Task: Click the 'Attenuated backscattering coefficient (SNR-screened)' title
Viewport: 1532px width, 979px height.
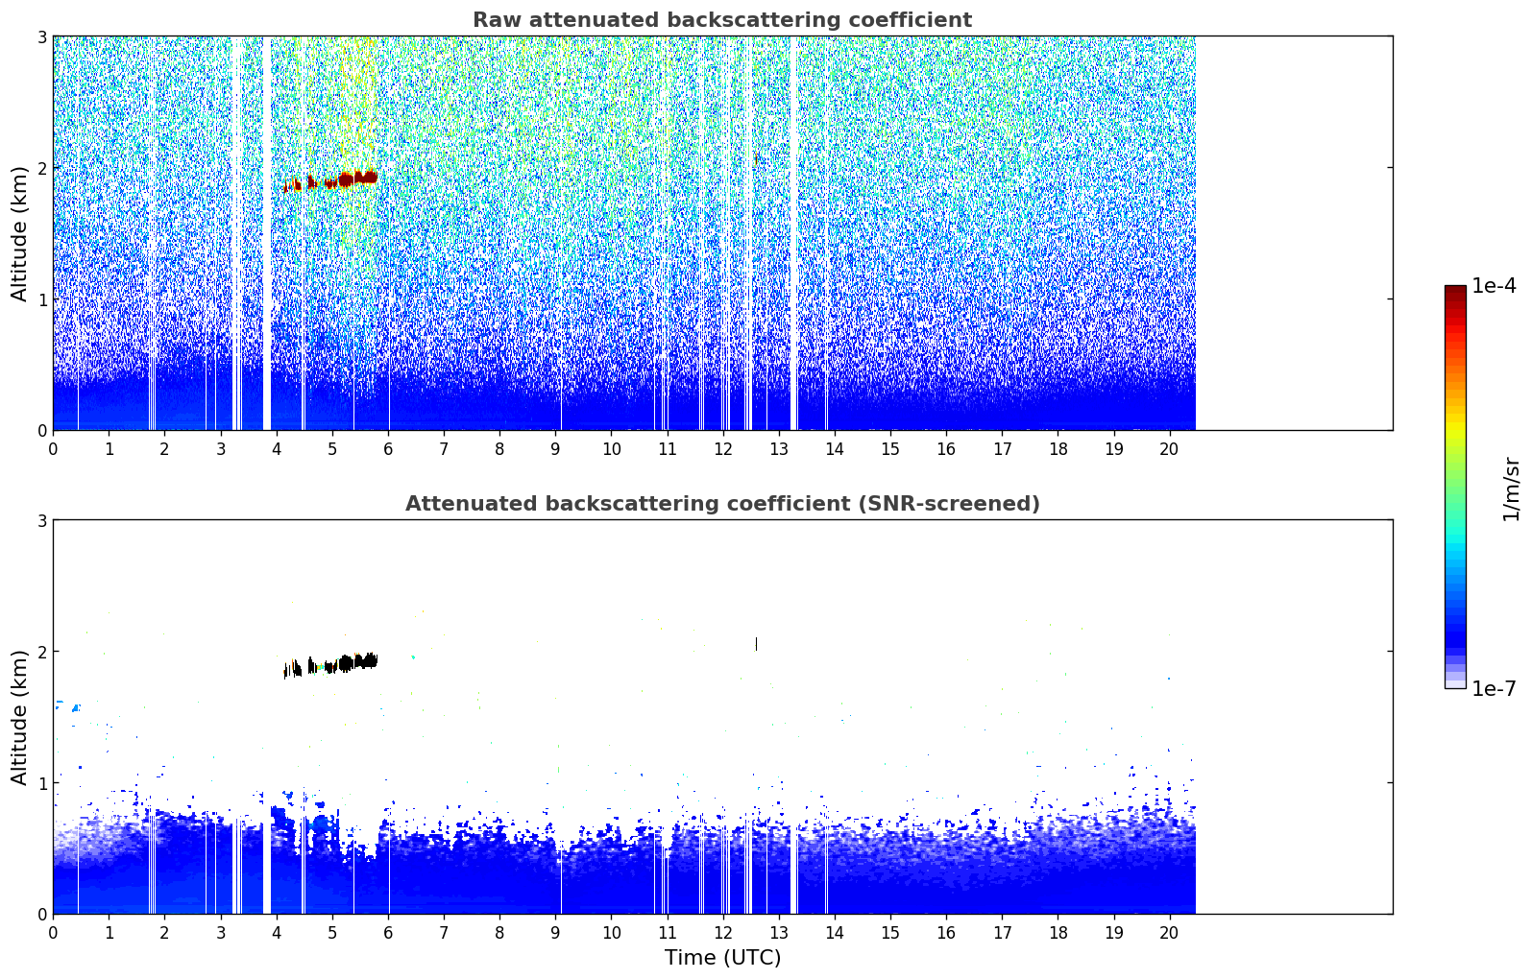Action: click(722, 504)
